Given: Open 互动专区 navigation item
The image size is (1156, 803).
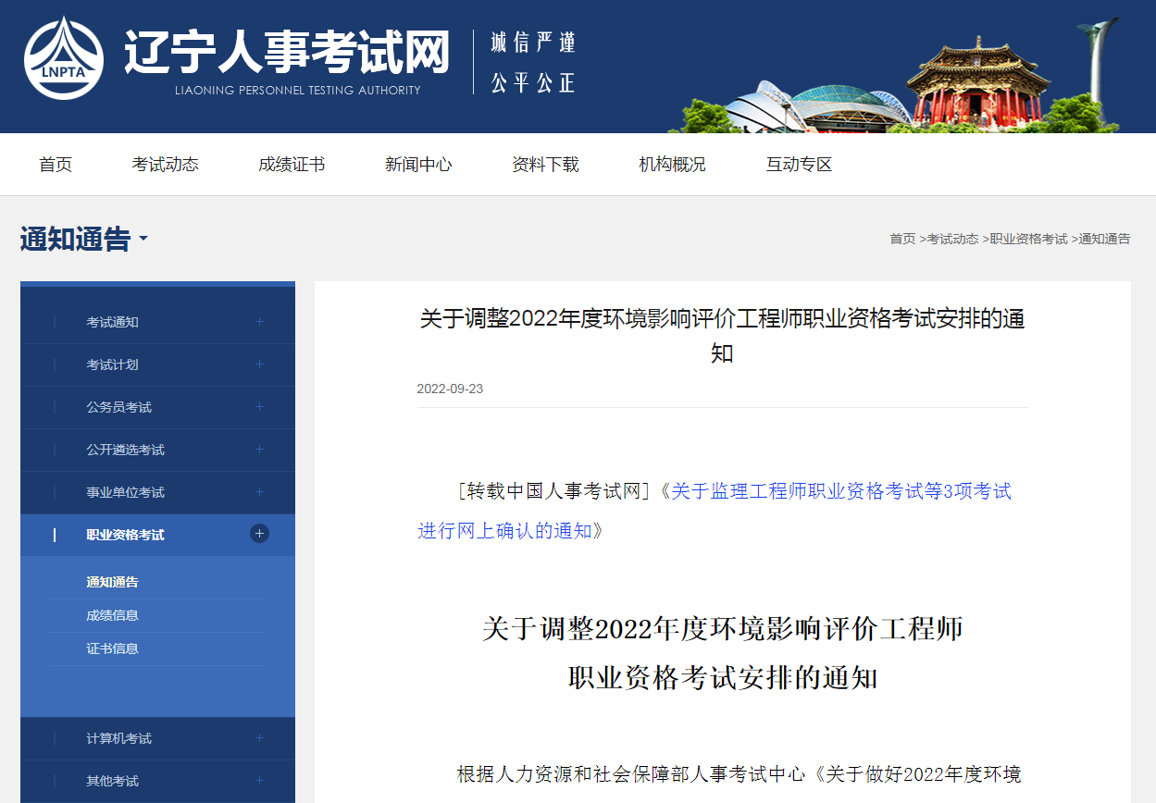Looking at the screenshot, I should click(799, 165).
